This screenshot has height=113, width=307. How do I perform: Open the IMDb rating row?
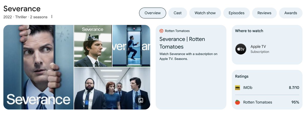[267, 87]
